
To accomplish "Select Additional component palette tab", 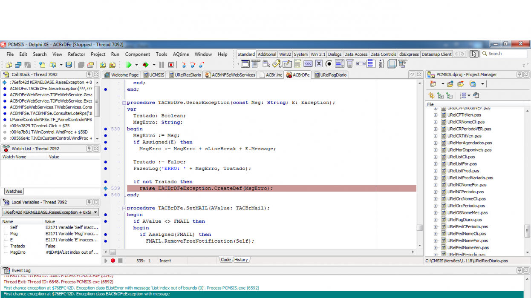I will pyautogui.click(x=267, y=54).
